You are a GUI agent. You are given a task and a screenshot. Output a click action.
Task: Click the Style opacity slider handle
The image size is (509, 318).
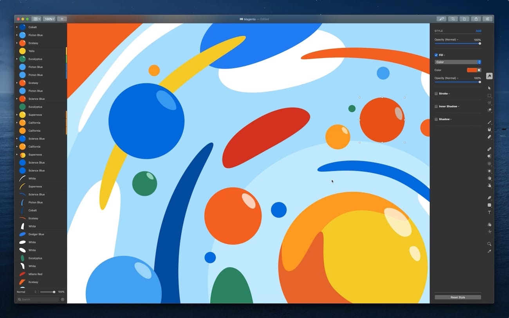click(480, 43)
